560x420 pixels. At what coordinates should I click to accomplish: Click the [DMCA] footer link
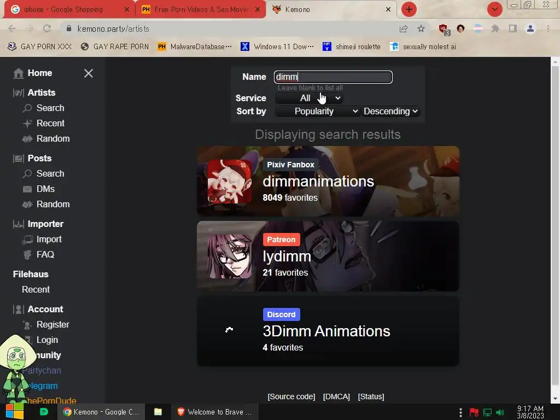click(336, 397)
